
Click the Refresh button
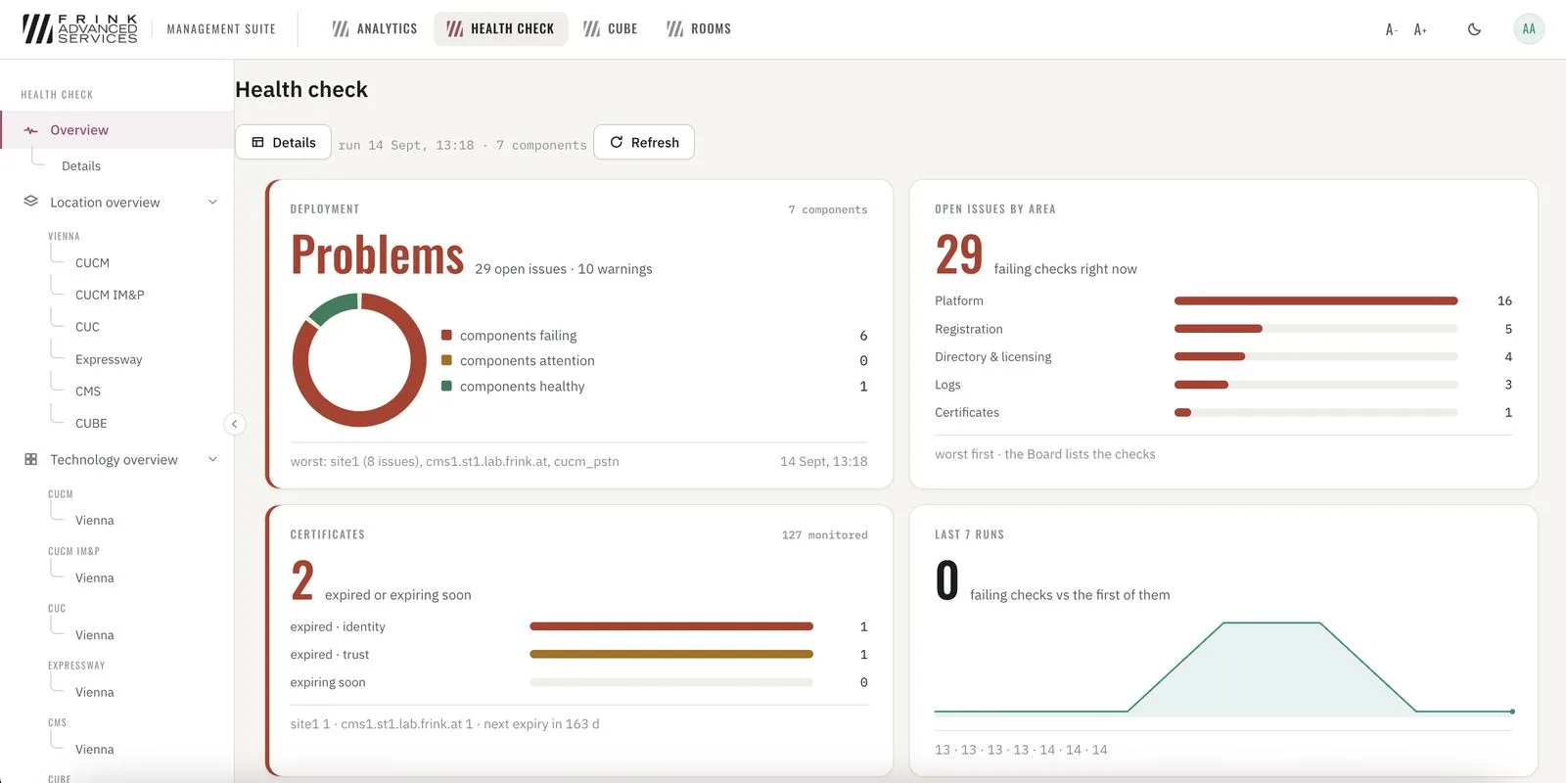pyautogui.click(x=644, y=142)
